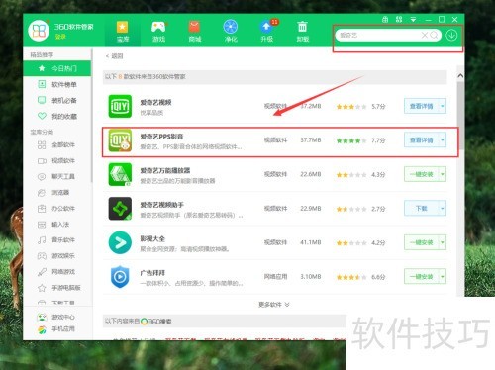
Task: Open 我的收藏 favorites in the sidebar
Action: coord(57,116)
